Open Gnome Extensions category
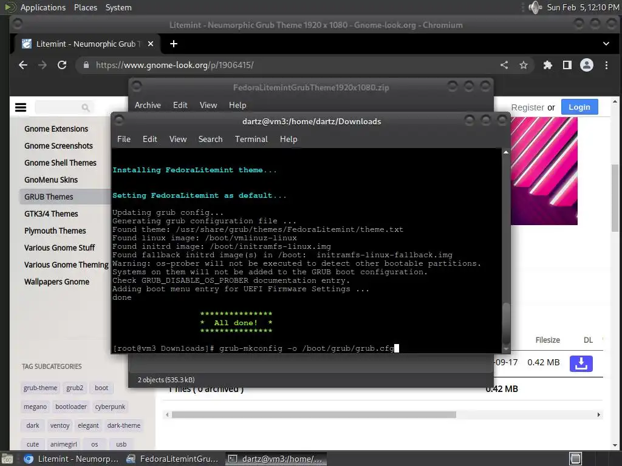This screenshot has width=622, height=466. pyautogui.click(x=56, y=129)
